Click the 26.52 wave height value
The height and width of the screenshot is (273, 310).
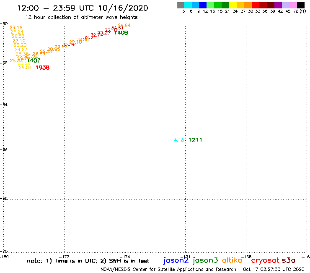18,36
